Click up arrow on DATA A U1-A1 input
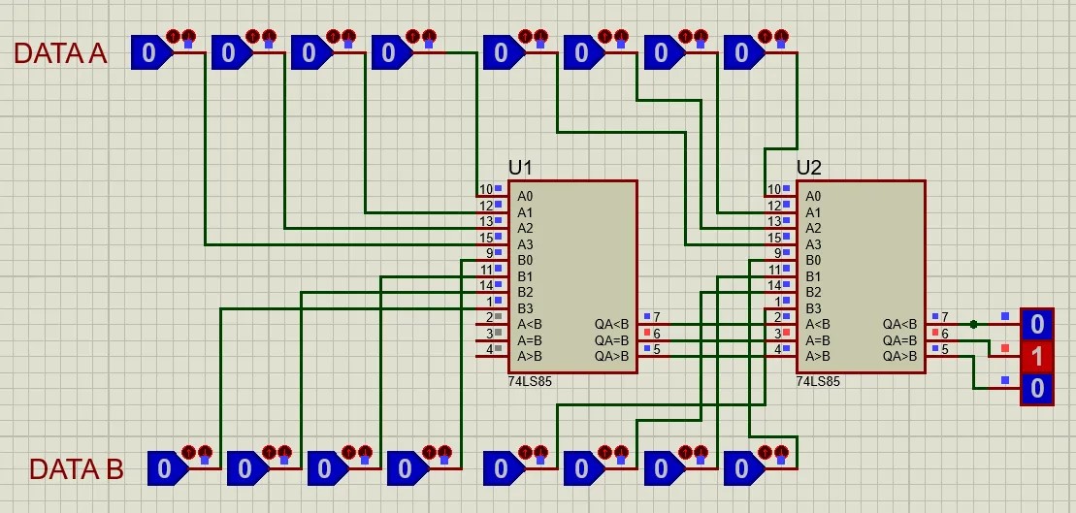The height and width of the screenshot is (513, 1076). (334, 36)
